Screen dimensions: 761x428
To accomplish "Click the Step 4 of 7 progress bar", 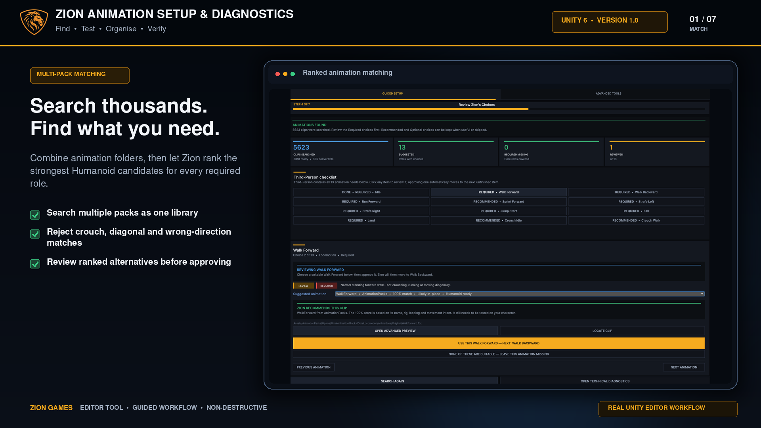I will click(x=499, y=109).
